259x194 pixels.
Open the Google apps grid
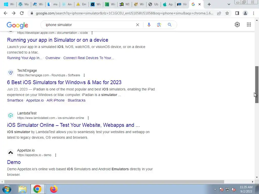(249, 25)
